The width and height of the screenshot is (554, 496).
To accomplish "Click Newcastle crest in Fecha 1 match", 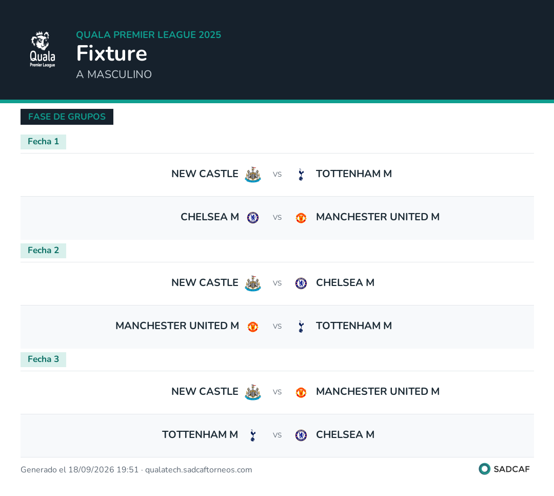I will 253,175.
